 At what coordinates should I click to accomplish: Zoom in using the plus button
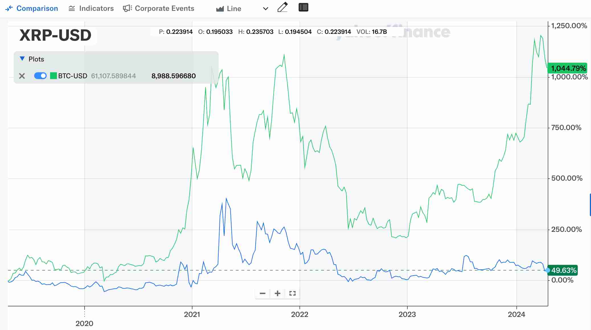tap(278, 293)
